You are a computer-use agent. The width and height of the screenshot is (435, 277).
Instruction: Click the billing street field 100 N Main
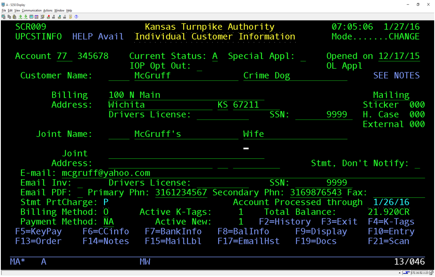point(186,95)
